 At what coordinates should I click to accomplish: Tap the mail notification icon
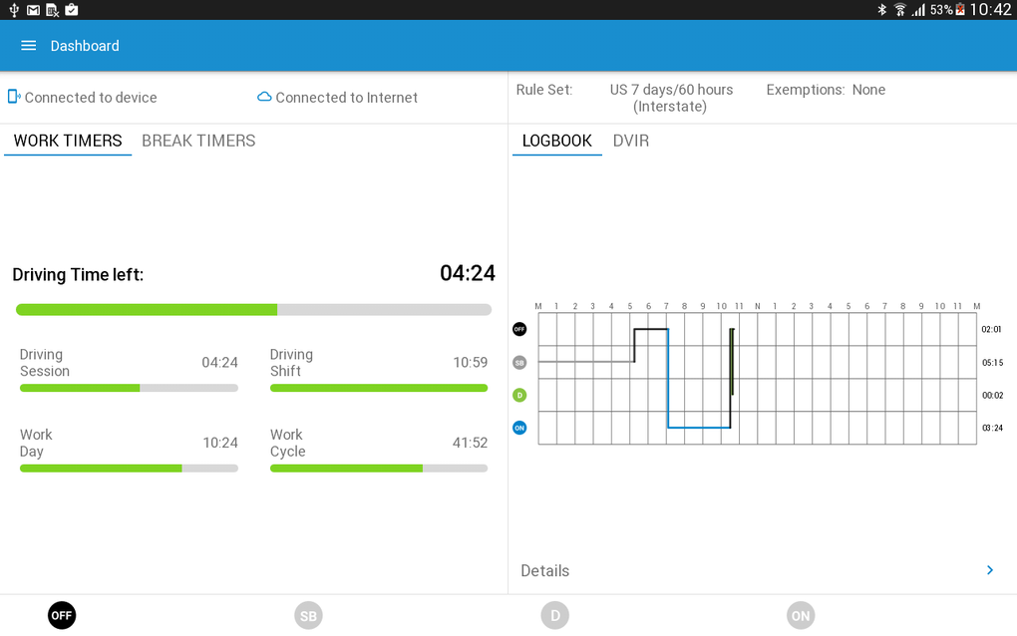pos(33,10)
